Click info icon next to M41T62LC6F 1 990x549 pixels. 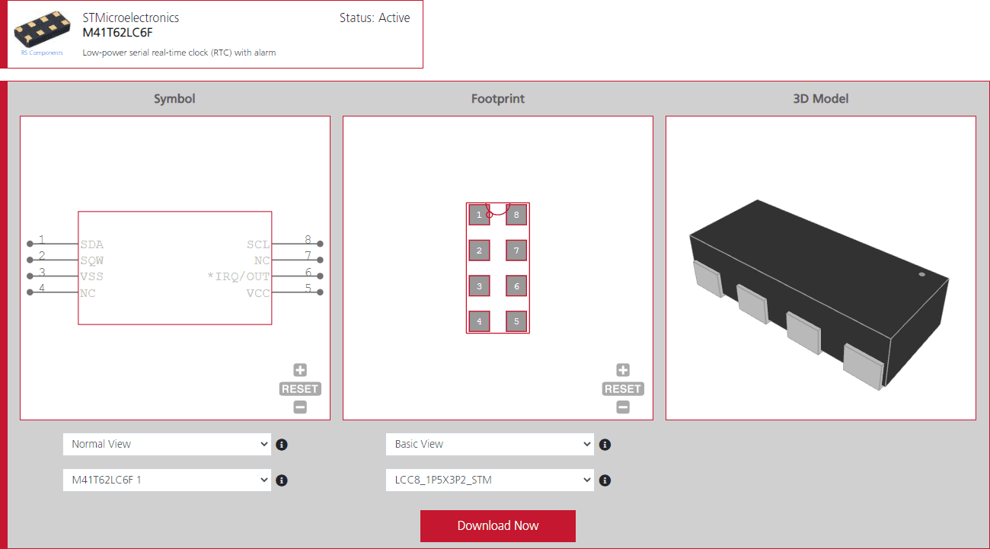point(282,480)
